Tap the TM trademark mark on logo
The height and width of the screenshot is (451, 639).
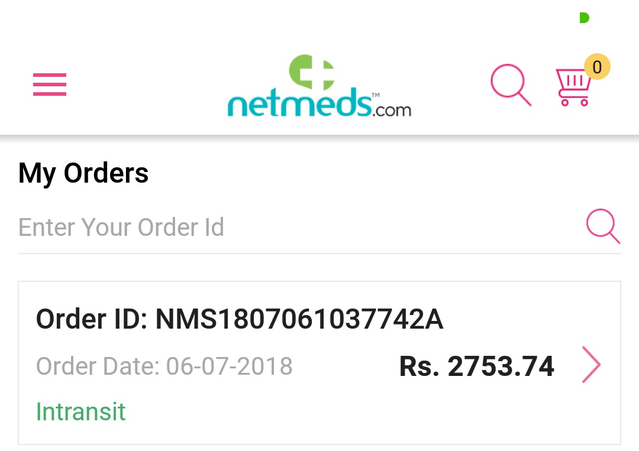pyautogui.click(x=376, y=94)
